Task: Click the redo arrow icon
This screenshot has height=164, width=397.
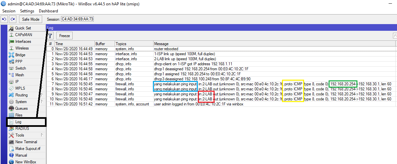Action: [13, 19]
